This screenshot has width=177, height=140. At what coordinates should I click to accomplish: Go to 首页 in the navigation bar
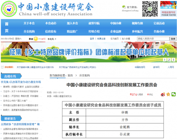[x=7, y=27]
